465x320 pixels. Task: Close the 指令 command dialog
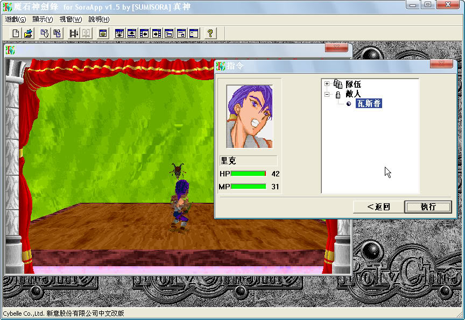(441, 63)
